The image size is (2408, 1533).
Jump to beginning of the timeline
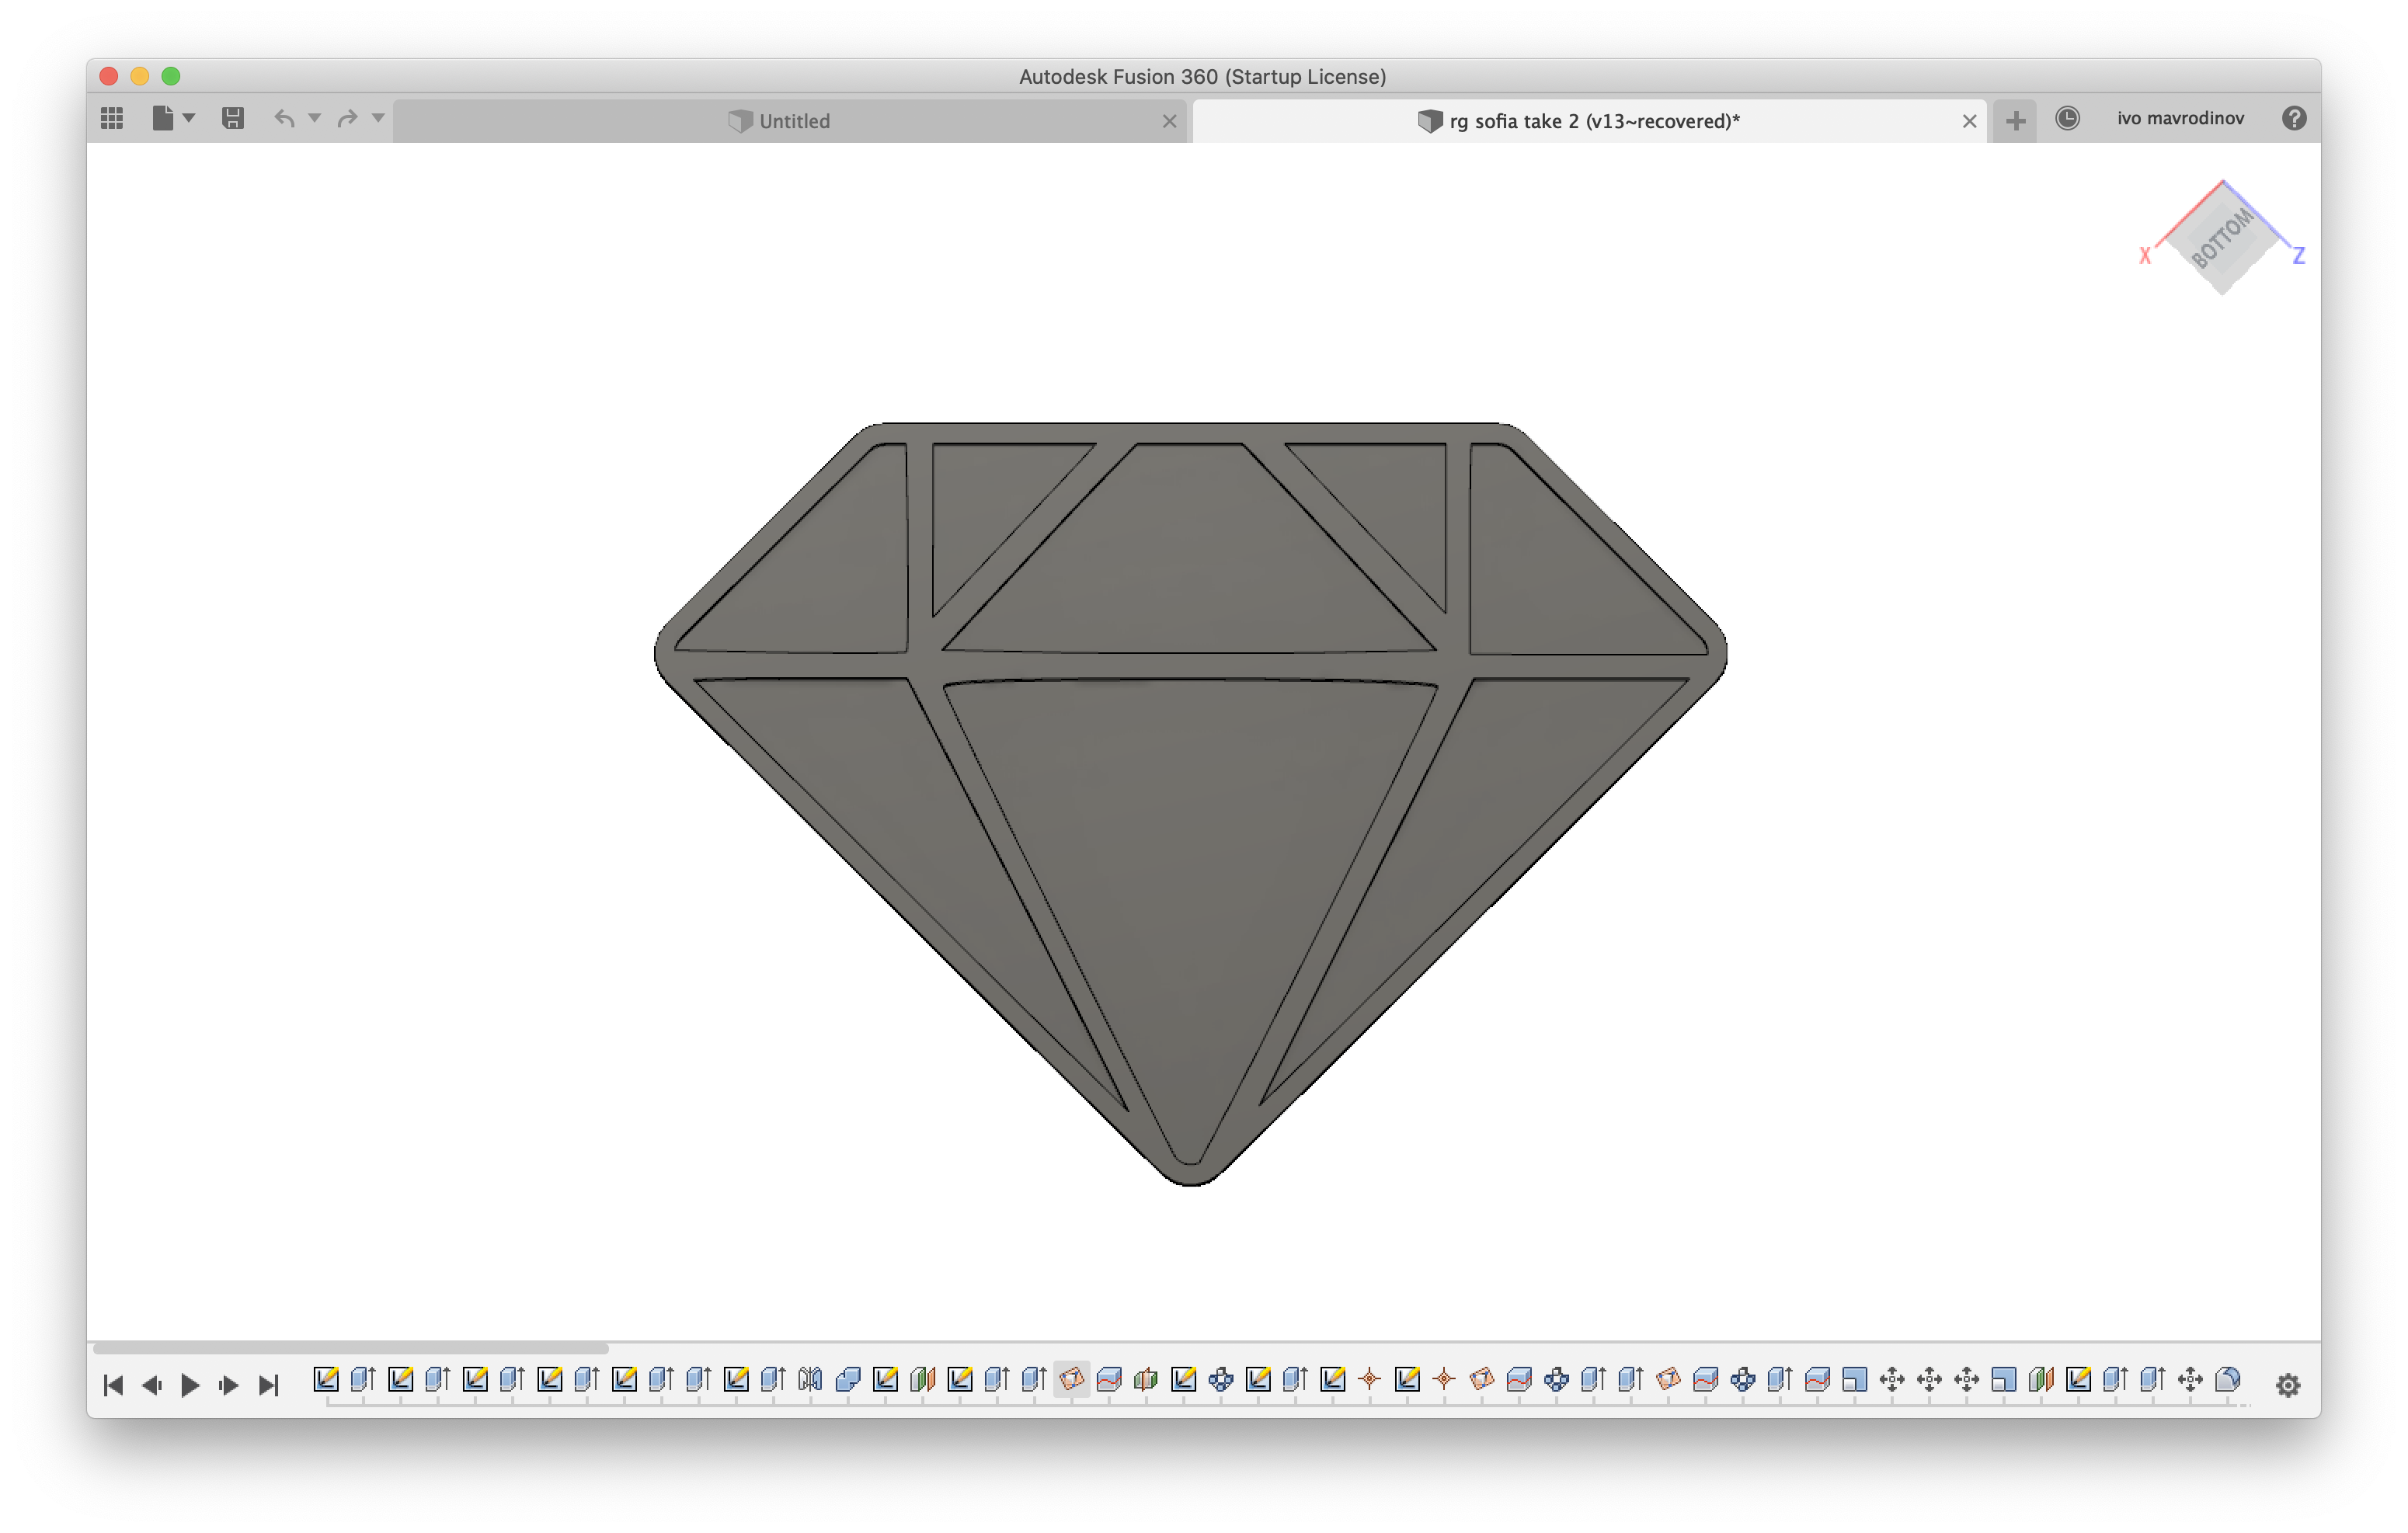pyautogui.click(x=113, y=1385)
